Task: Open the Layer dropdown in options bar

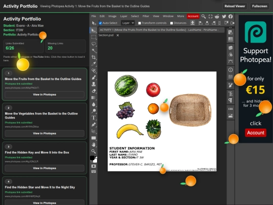Action: click(x=128, y=23)
